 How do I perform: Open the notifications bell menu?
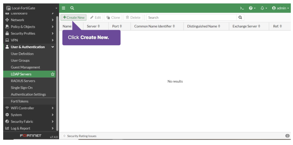(264, 8)
